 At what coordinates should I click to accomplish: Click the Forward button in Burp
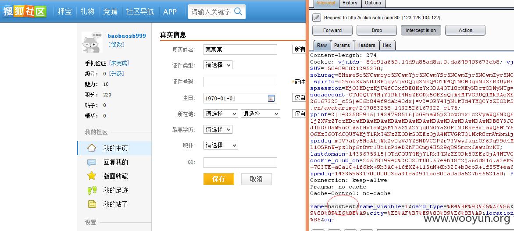pyautogui.click(x=332, y=30)
